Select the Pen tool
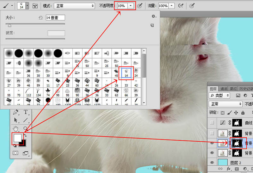 (16, 112)
